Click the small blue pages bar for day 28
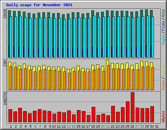Screen dimensions: 167x130 [141, 51]
